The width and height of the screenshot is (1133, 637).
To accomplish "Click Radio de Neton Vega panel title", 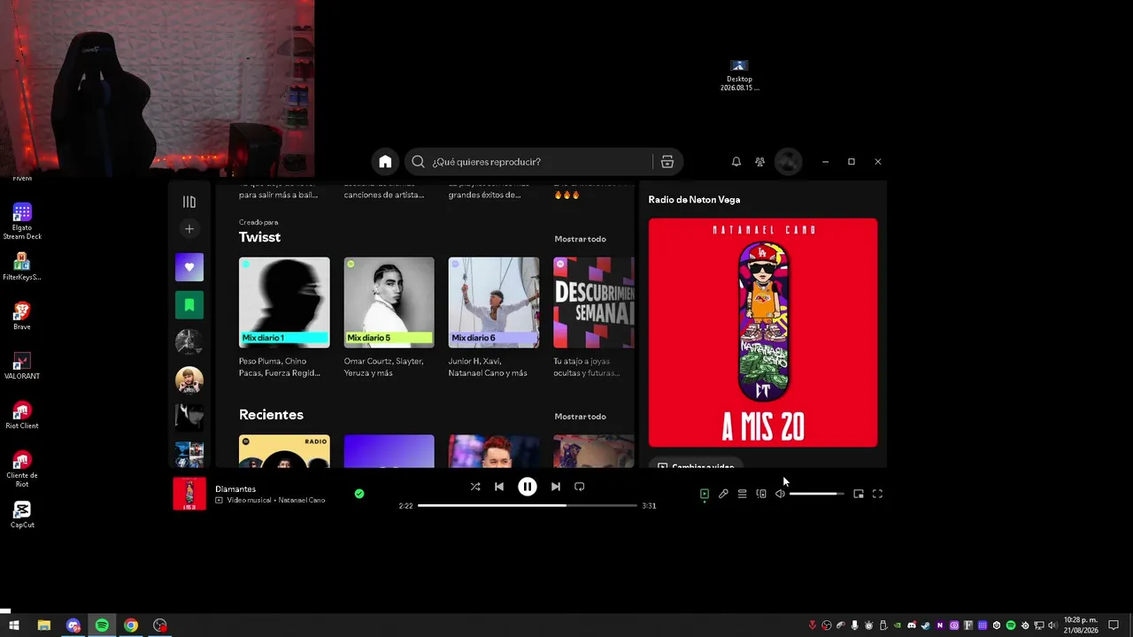I will click(x=694, y=200).
